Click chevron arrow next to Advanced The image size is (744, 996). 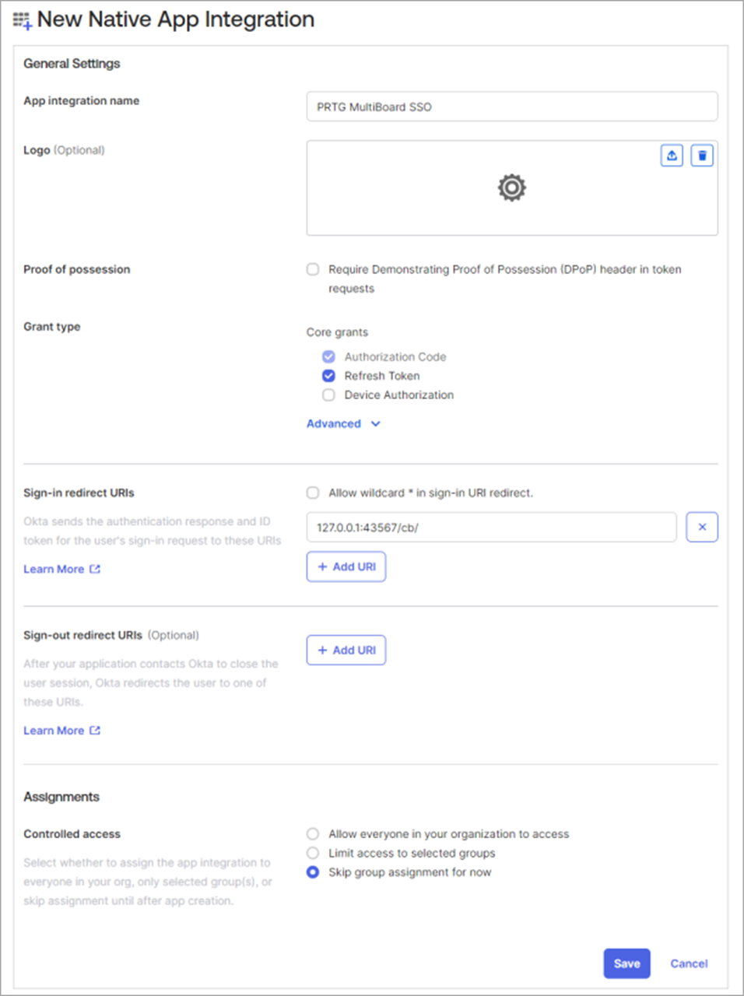pyautogui.click(x=375, y=424)
